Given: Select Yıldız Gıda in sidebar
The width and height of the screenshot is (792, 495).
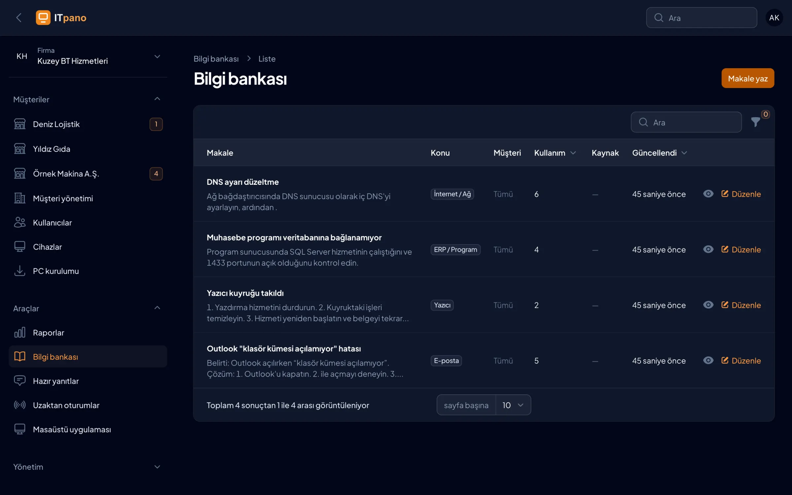Looking at the screenshot, I should 88,149.
